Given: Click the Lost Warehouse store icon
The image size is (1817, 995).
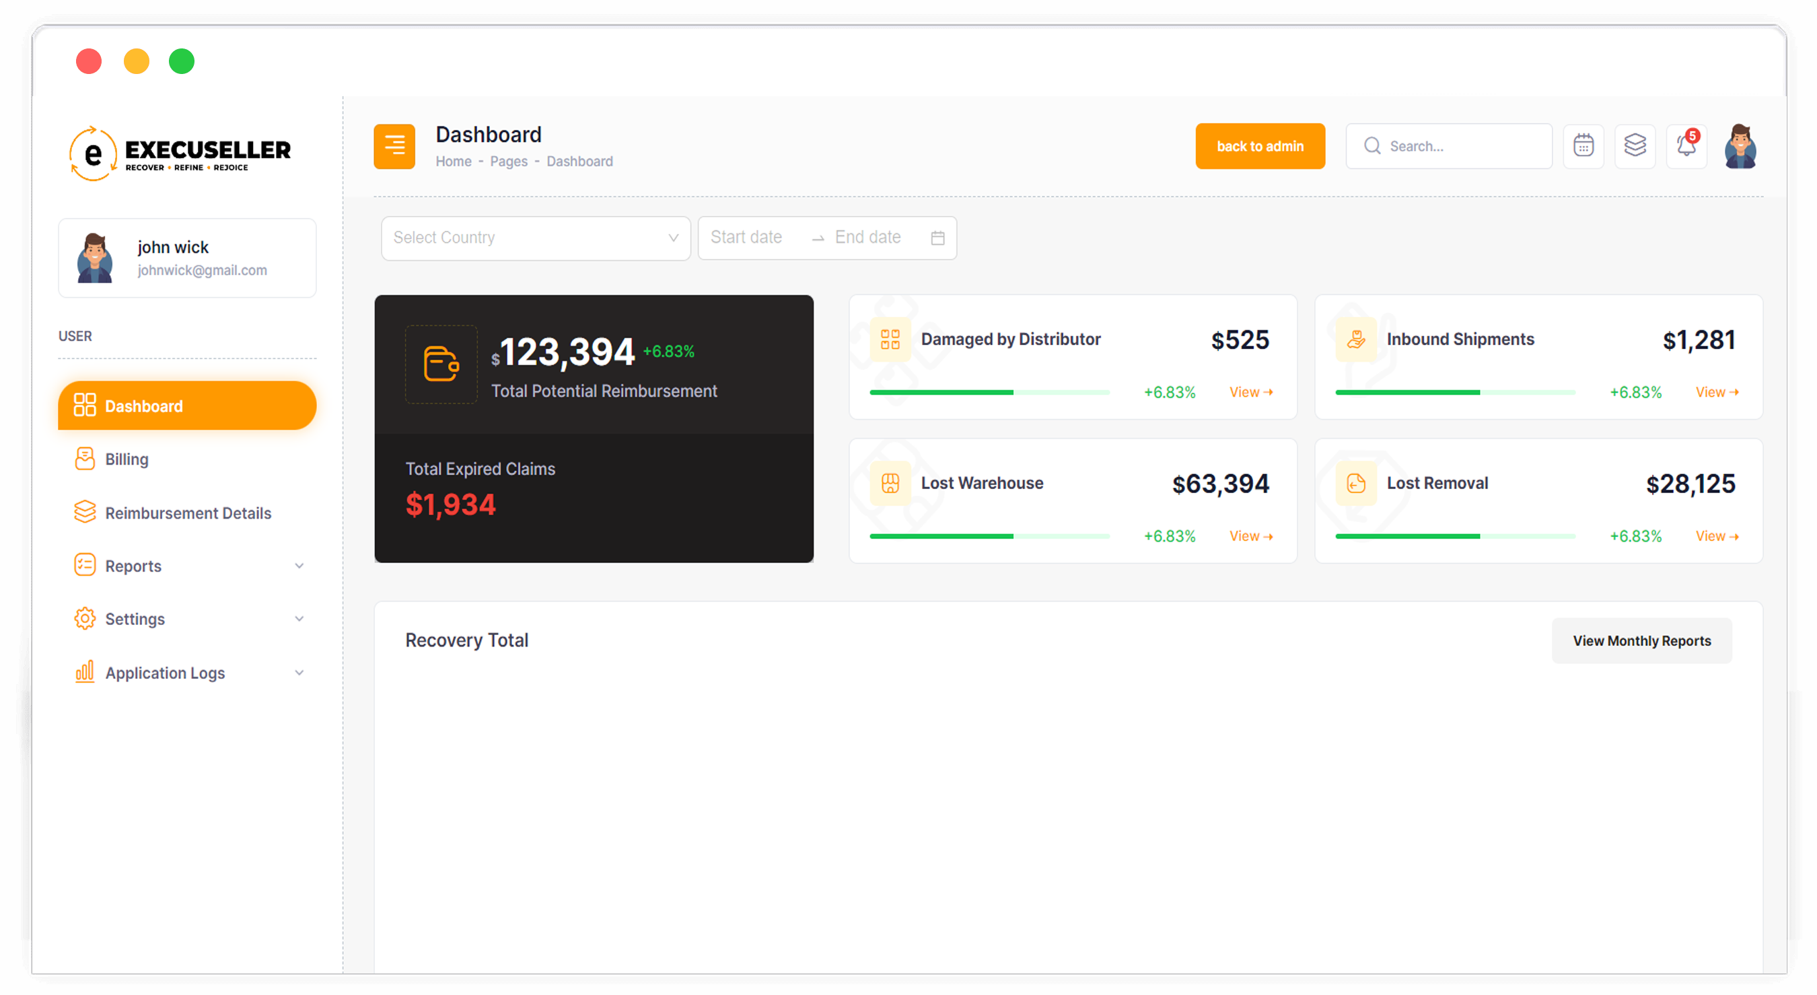Looking at the screenshot, I should (x=890, y=483).
